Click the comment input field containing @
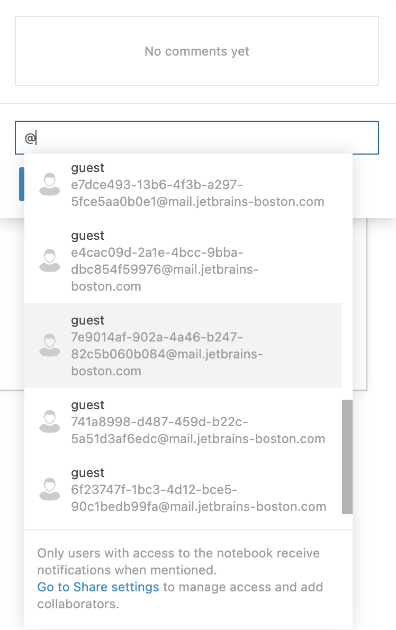396x630 pixels. click(196, 137)
